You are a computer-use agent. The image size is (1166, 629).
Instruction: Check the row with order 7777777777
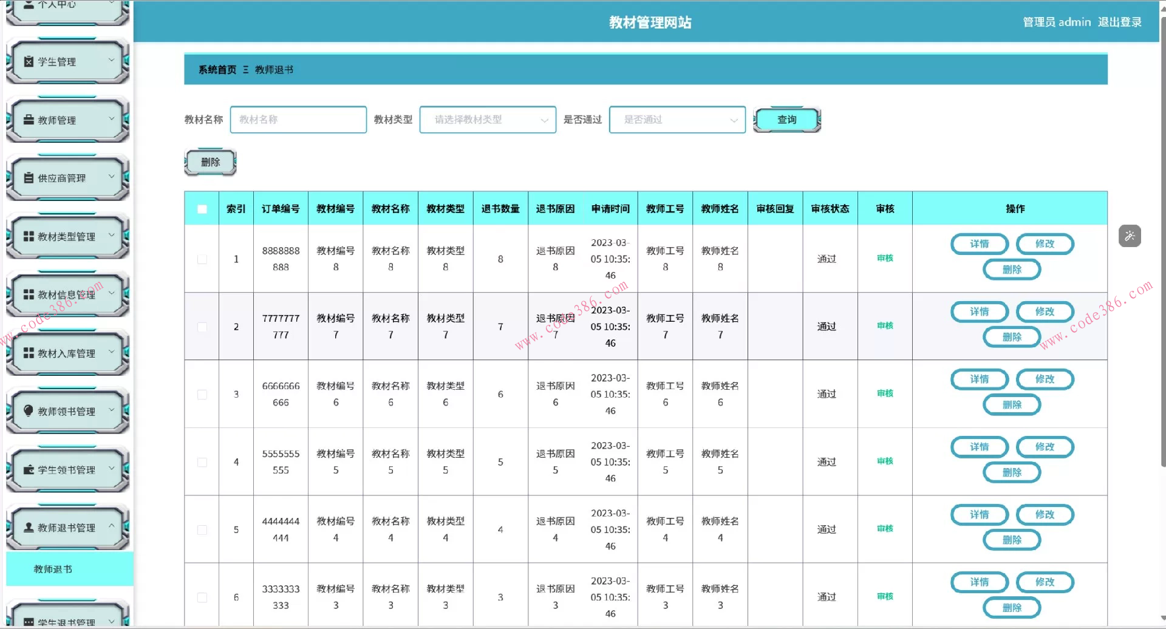202,327
